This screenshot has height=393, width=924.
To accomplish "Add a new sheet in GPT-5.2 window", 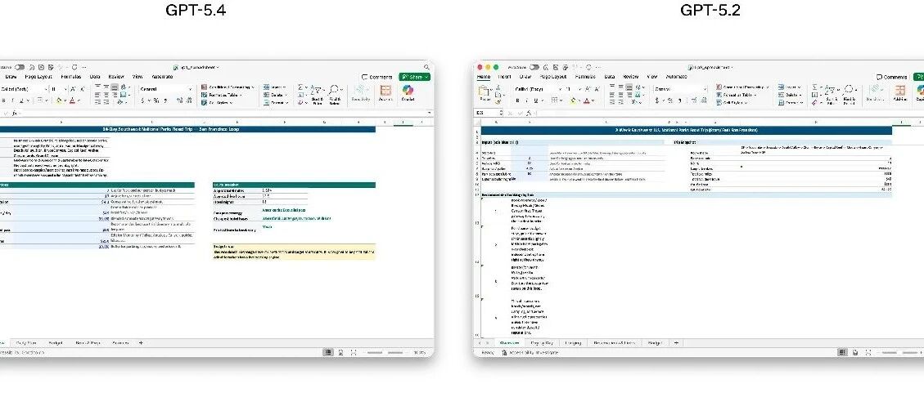I will coord(676,342).
